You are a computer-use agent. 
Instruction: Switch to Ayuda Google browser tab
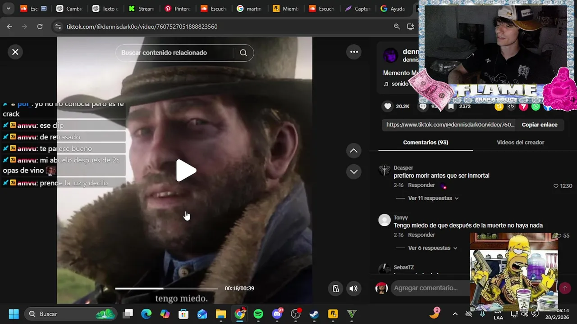point(394,9)
